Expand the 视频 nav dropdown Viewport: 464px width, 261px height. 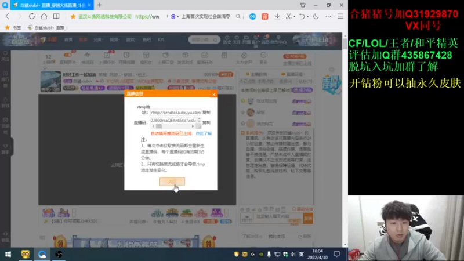click(x=114, y=39)
